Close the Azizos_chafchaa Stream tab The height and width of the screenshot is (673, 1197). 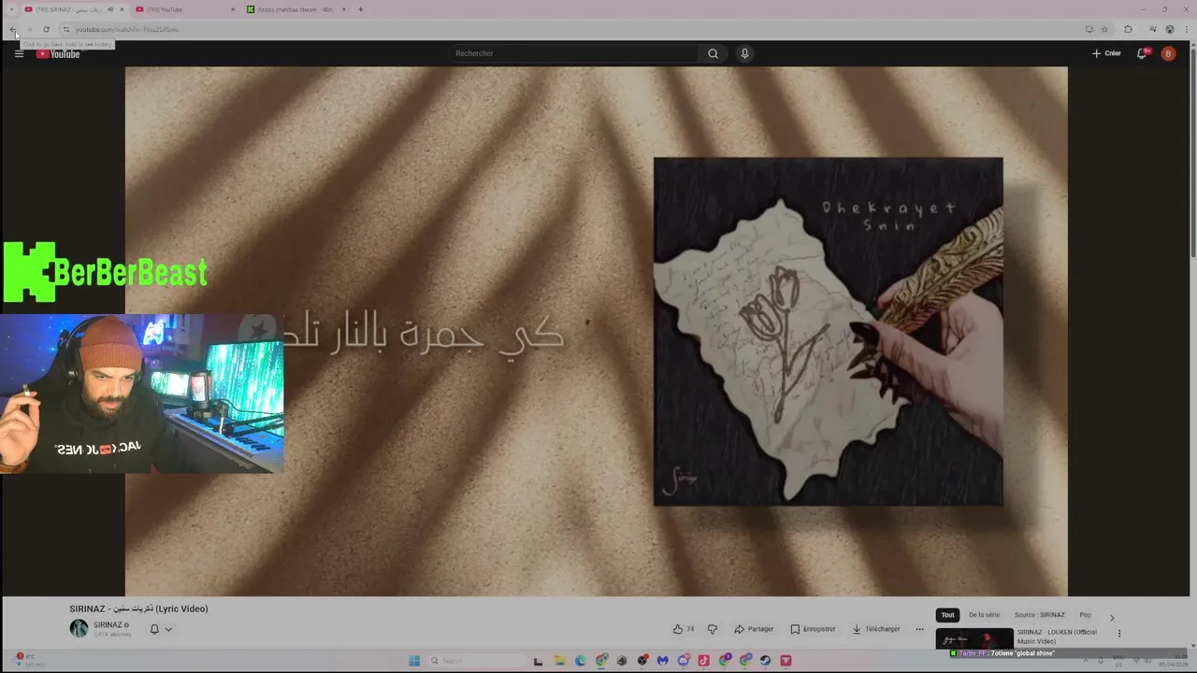coord(344,9)
